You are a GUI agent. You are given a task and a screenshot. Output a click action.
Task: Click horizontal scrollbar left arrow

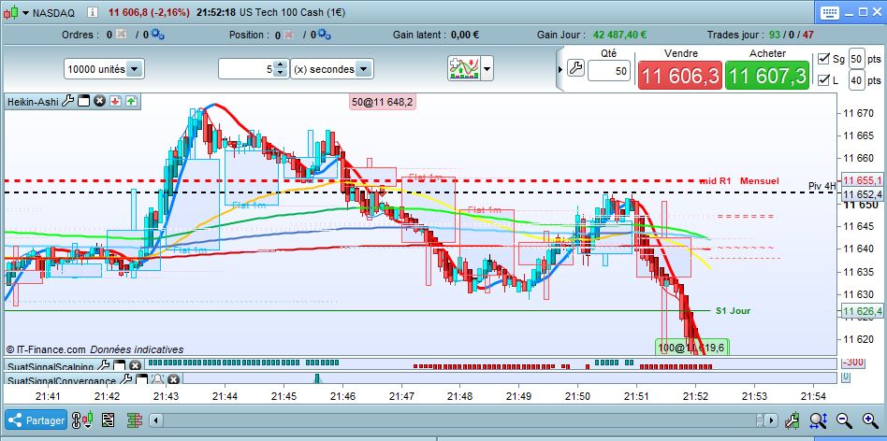pos(157,420)
